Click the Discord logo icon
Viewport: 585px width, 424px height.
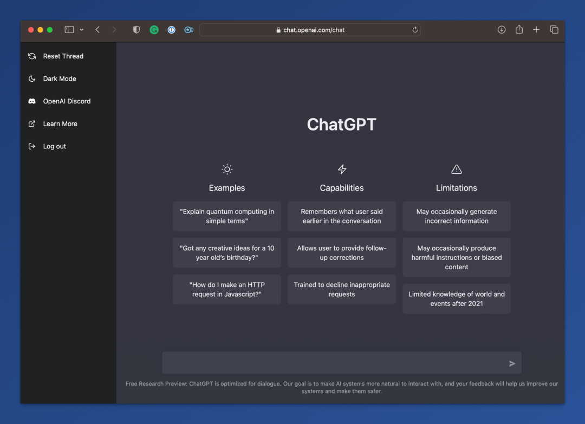(32, 101)
